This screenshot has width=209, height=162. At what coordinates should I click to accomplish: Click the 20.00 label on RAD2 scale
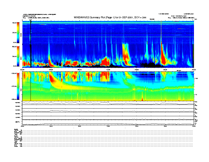15,33
